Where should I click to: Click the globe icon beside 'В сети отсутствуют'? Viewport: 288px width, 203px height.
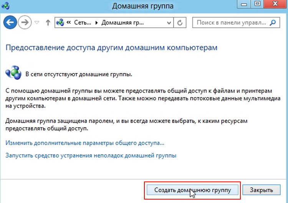coord(14,73)
